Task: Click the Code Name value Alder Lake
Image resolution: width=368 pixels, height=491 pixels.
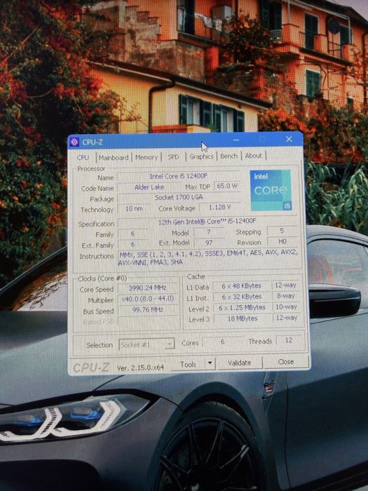Action: click(149, 187)
